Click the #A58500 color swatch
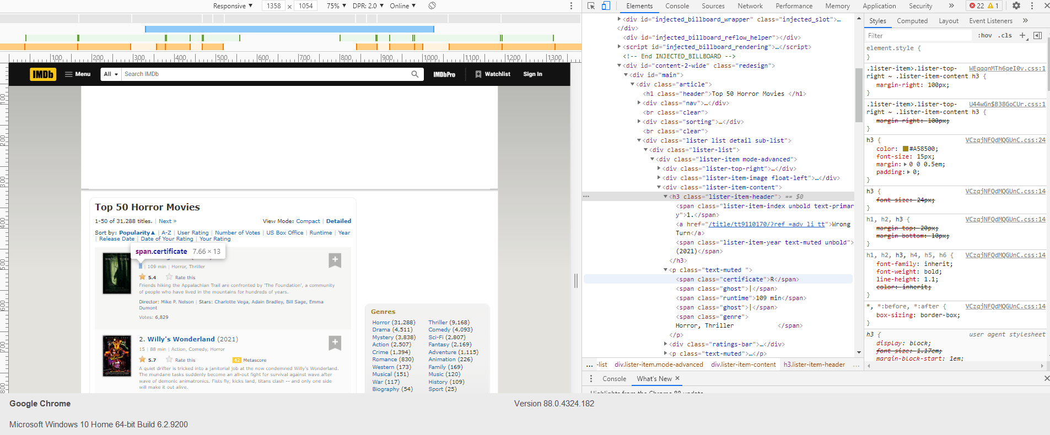This screenshot has width=1050, height=435. [906, 149]
